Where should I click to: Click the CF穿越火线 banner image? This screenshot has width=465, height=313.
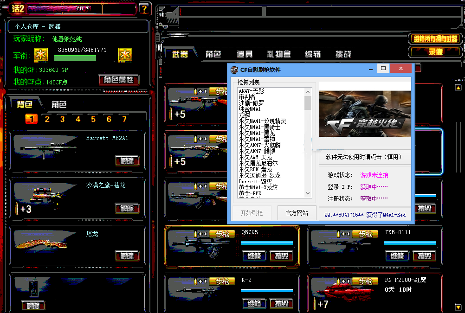point(365,114)
